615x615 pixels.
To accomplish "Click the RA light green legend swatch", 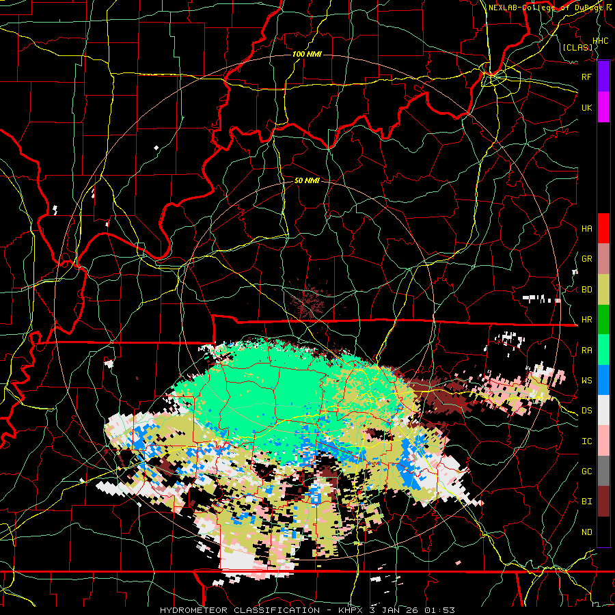I will pyautogui.click(x=603, y=350).
